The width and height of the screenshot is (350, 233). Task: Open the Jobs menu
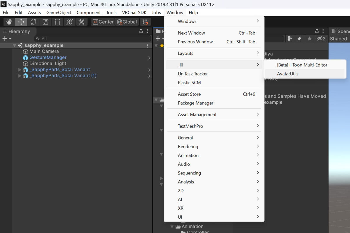click(x=156, y=13)
